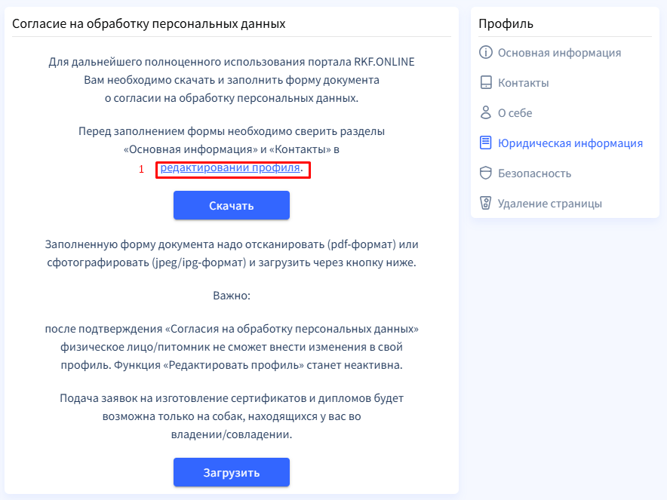This screenshot has width=667, height=500.
Task: Select the О себе menu entry
Action: pyautogui.click(x=515, y=113)
